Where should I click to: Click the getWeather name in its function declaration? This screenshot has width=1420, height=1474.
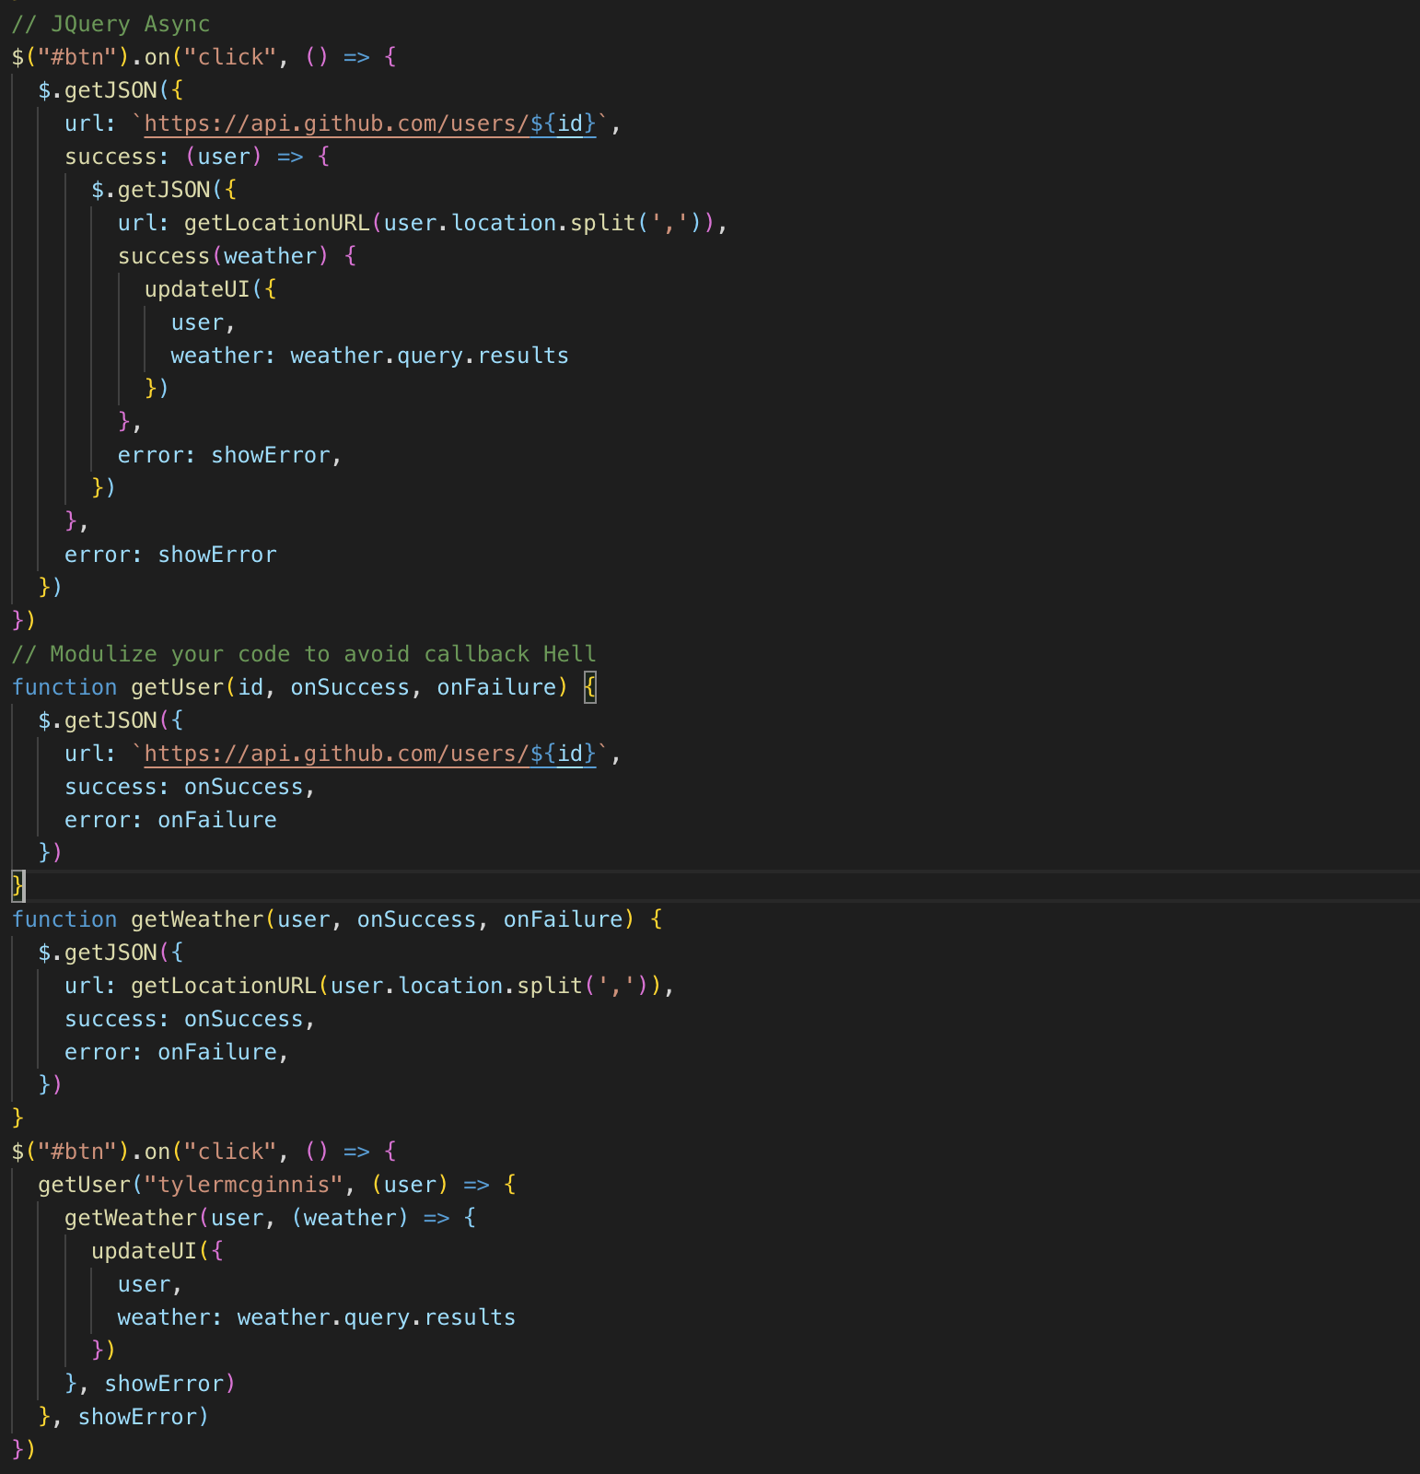(197, 919)
